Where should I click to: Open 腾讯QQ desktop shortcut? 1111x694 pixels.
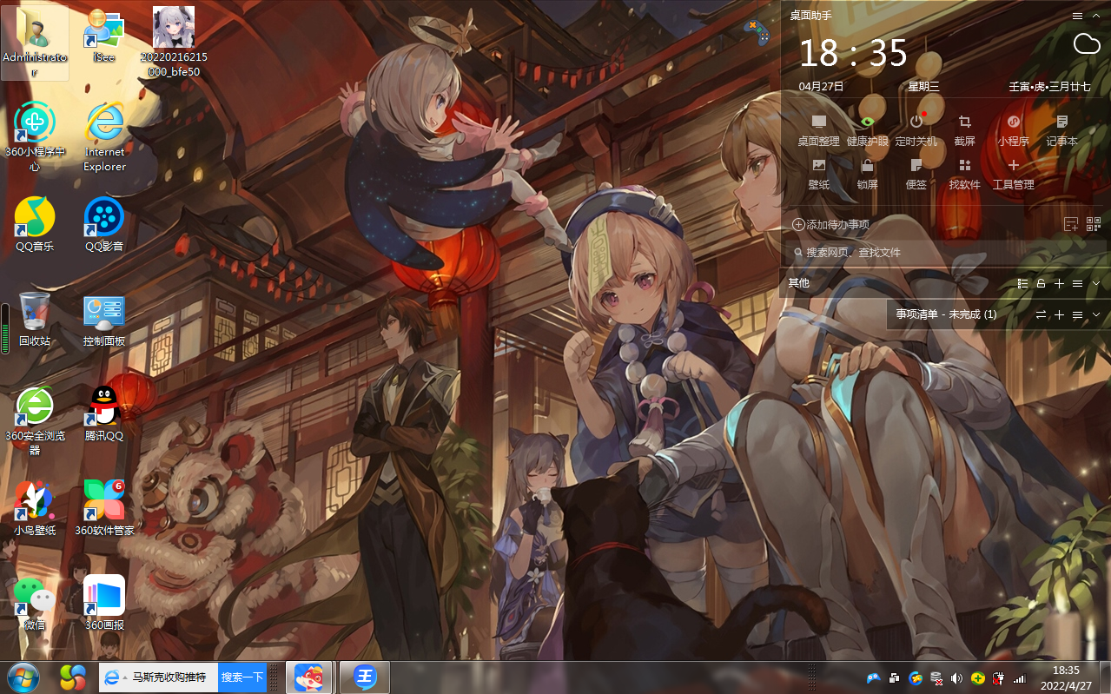(x=104, y=413)
